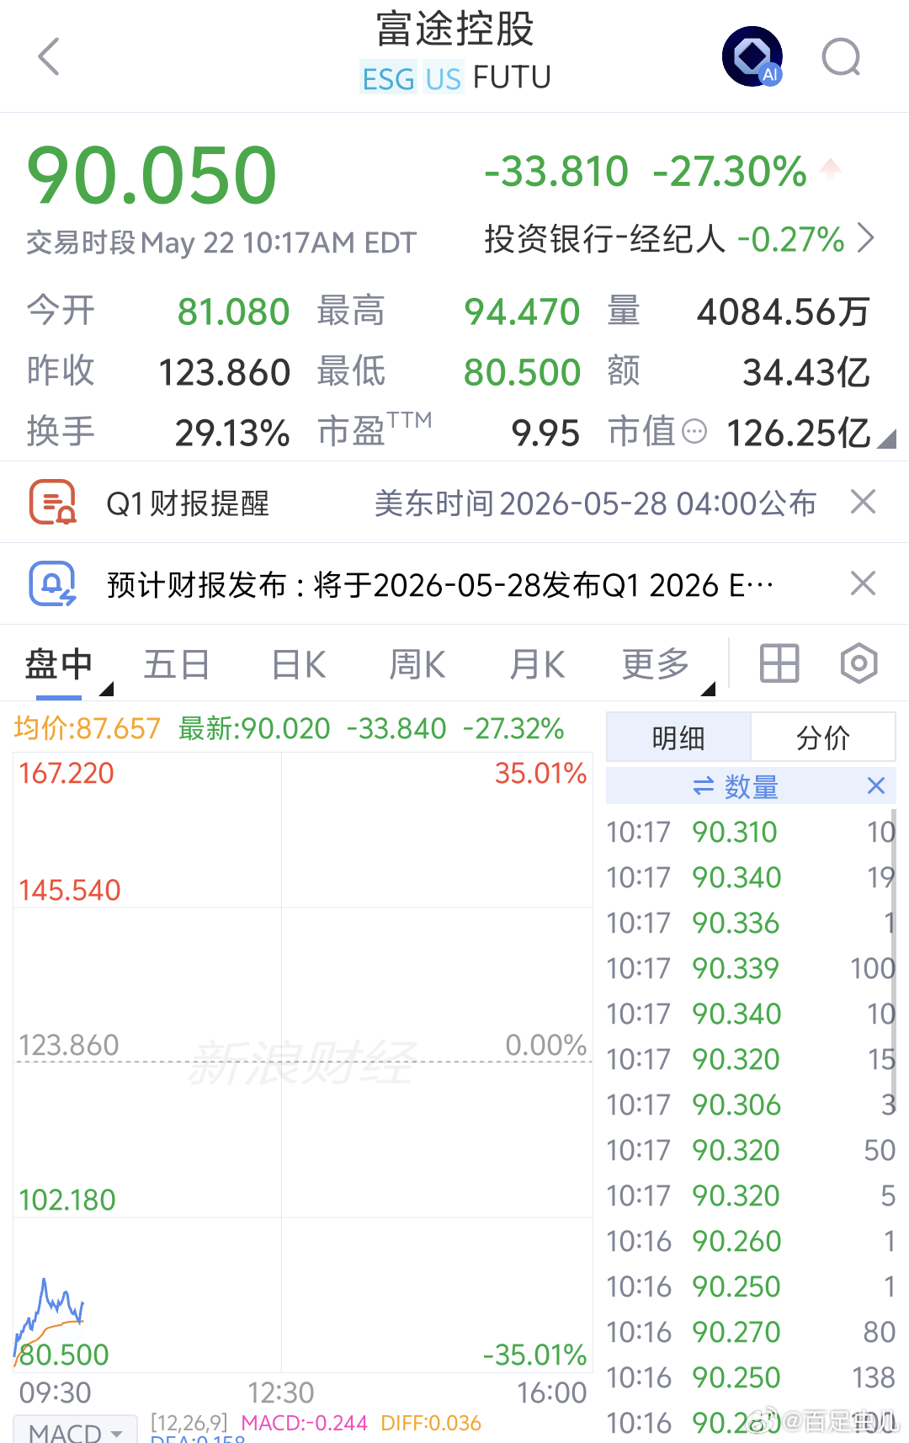The image size is (909, 1443).
Task: Tap the US market tag
Action: pyautogui.click(x=443, y=78)
